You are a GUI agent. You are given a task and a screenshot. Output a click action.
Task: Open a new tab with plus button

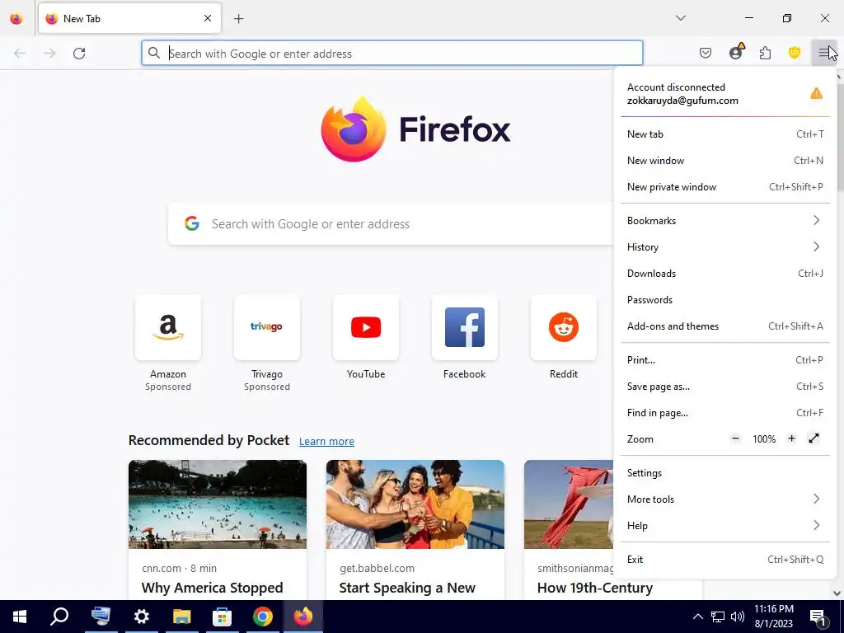pyautogui.click(x=238, y=19)
